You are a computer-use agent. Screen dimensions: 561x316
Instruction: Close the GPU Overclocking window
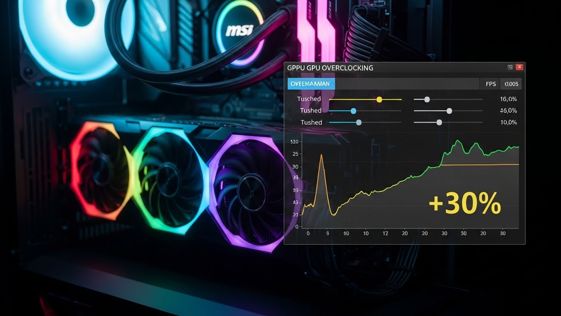click(519, 67)
